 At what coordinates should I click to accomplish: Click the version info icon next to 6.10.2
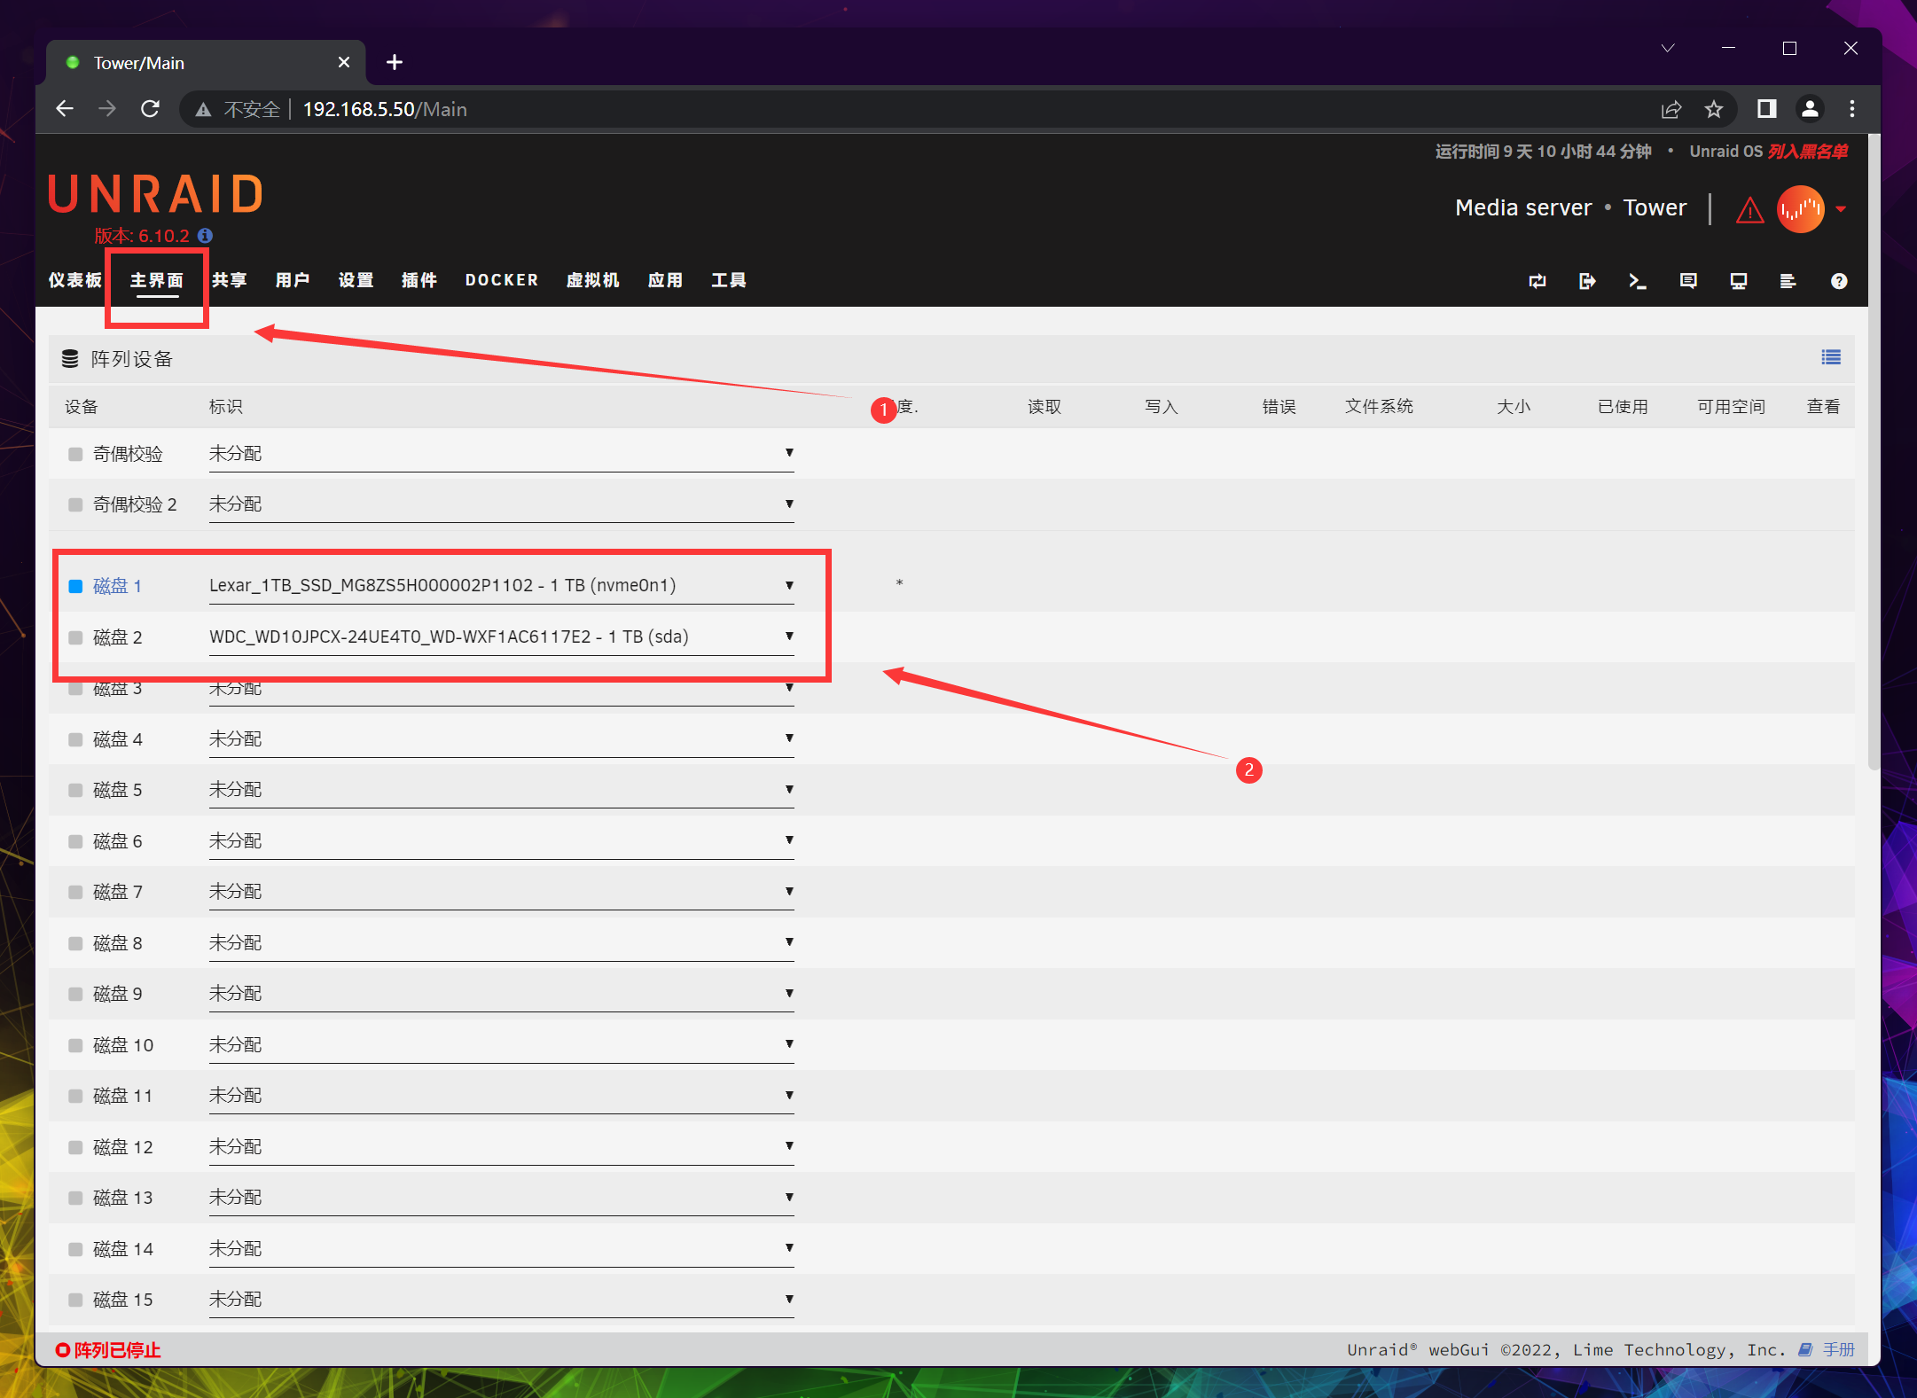(x=205, y=236)
